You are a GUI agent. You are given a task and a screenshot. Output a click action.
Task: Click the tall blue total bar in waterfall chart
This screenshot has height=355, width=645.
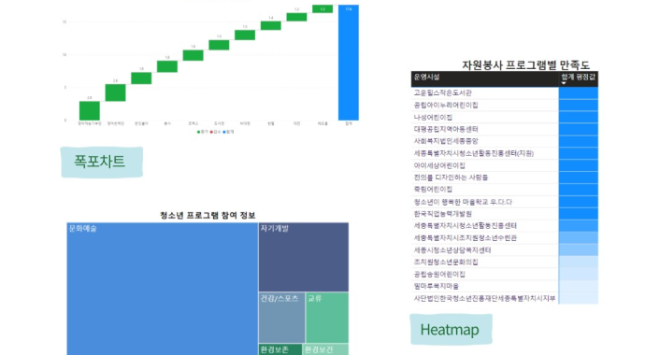[x=349, y=63]
